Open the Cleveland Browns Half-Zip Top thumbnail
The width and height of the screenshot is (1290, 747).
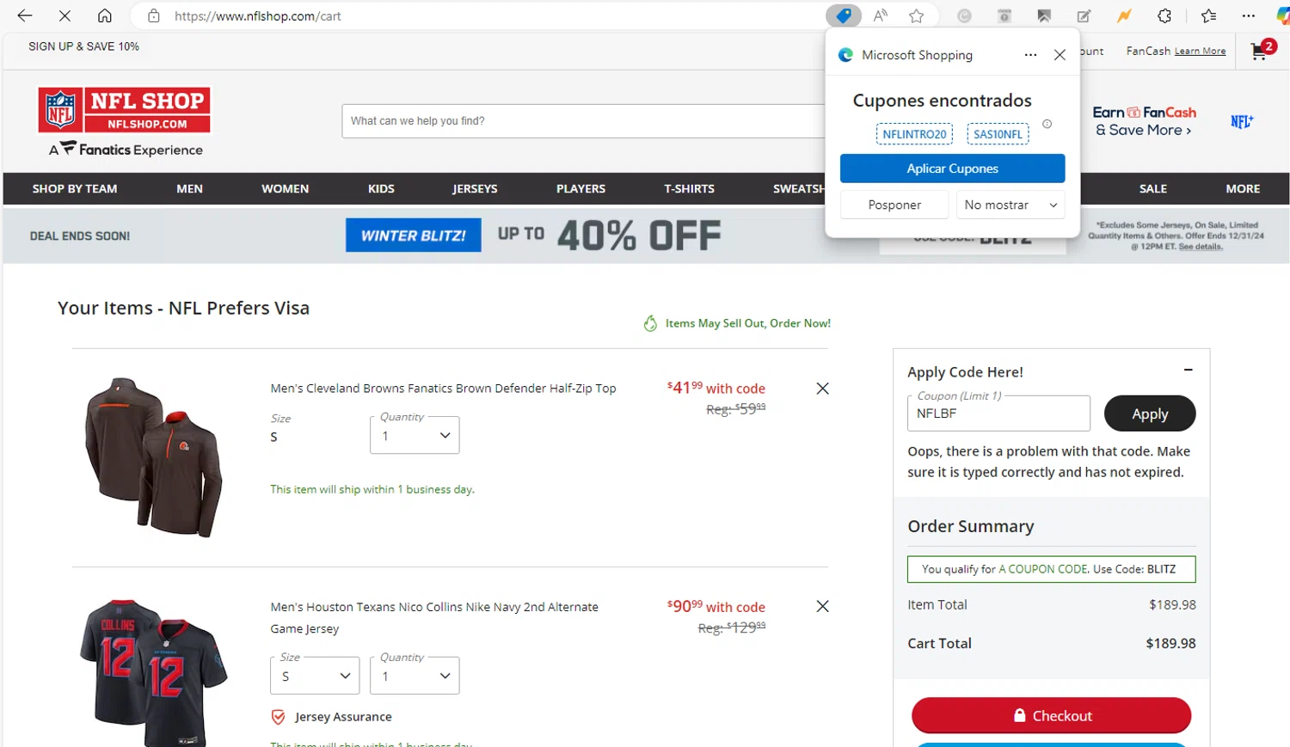pos(154,457)
